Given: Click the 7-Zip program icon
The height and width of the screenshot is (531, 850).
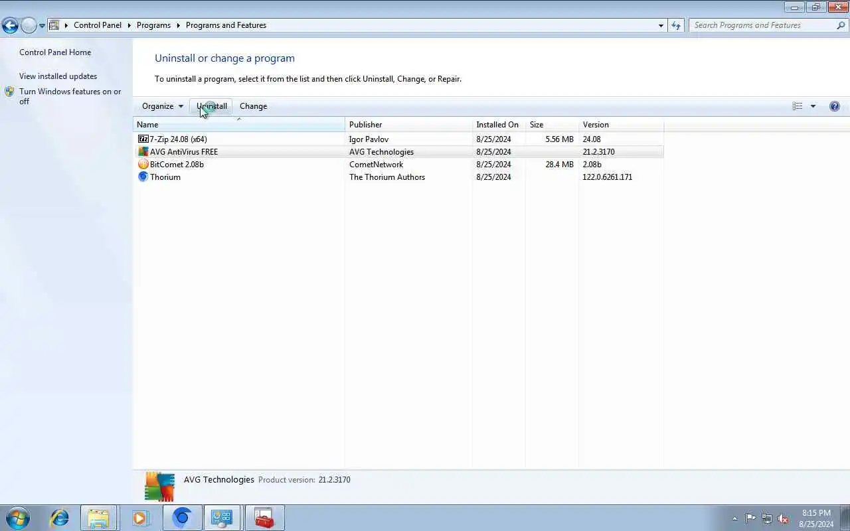Looking at the screenshot, I should (143, 139).
